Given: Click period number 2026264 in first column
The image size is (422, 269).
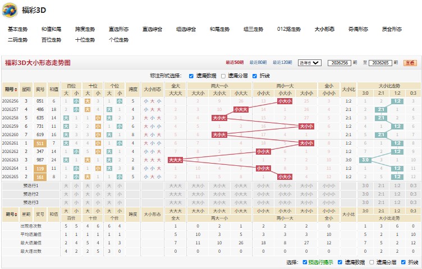Looking at the screenshot, I should coord(10,169).
